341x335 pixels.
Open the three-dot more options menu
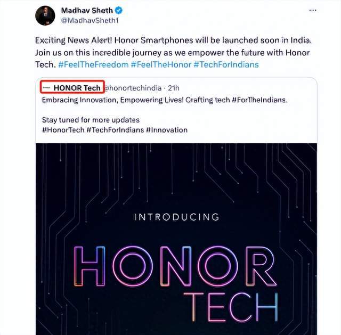[313, 10]
